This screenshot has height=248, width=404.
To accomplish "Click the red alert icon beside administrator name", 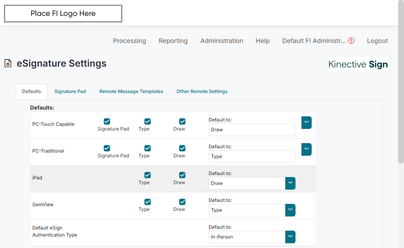I will coord(351,41).
